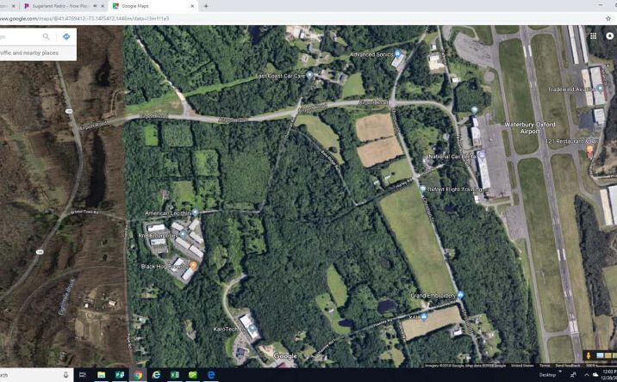617x382 pixels.
Task: Close the Google Maps tab
Action: pos(192,6)
